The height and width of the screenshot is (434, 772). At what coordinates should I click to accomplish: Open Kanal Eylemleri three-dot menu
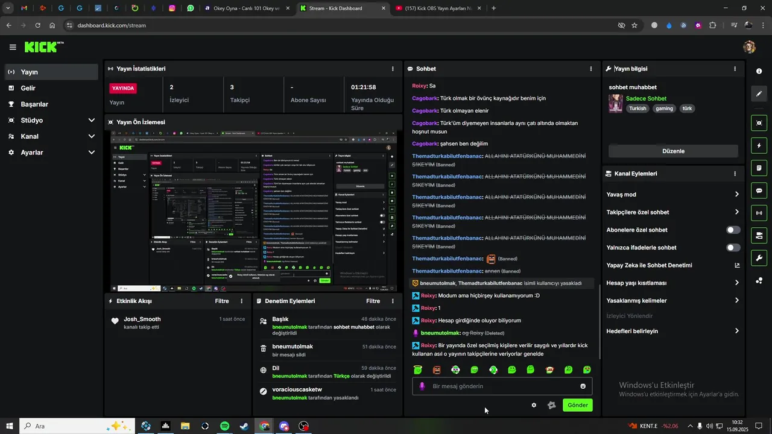click(x=735, y=174)
